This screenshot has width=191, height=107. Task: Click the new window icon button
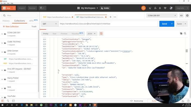(x=42, y=8)
